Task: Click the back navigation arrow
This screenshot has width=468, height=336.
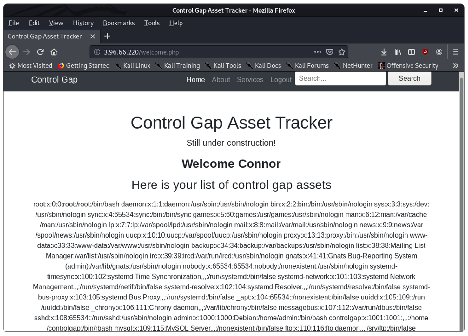Action: click(x=12, y=52)
